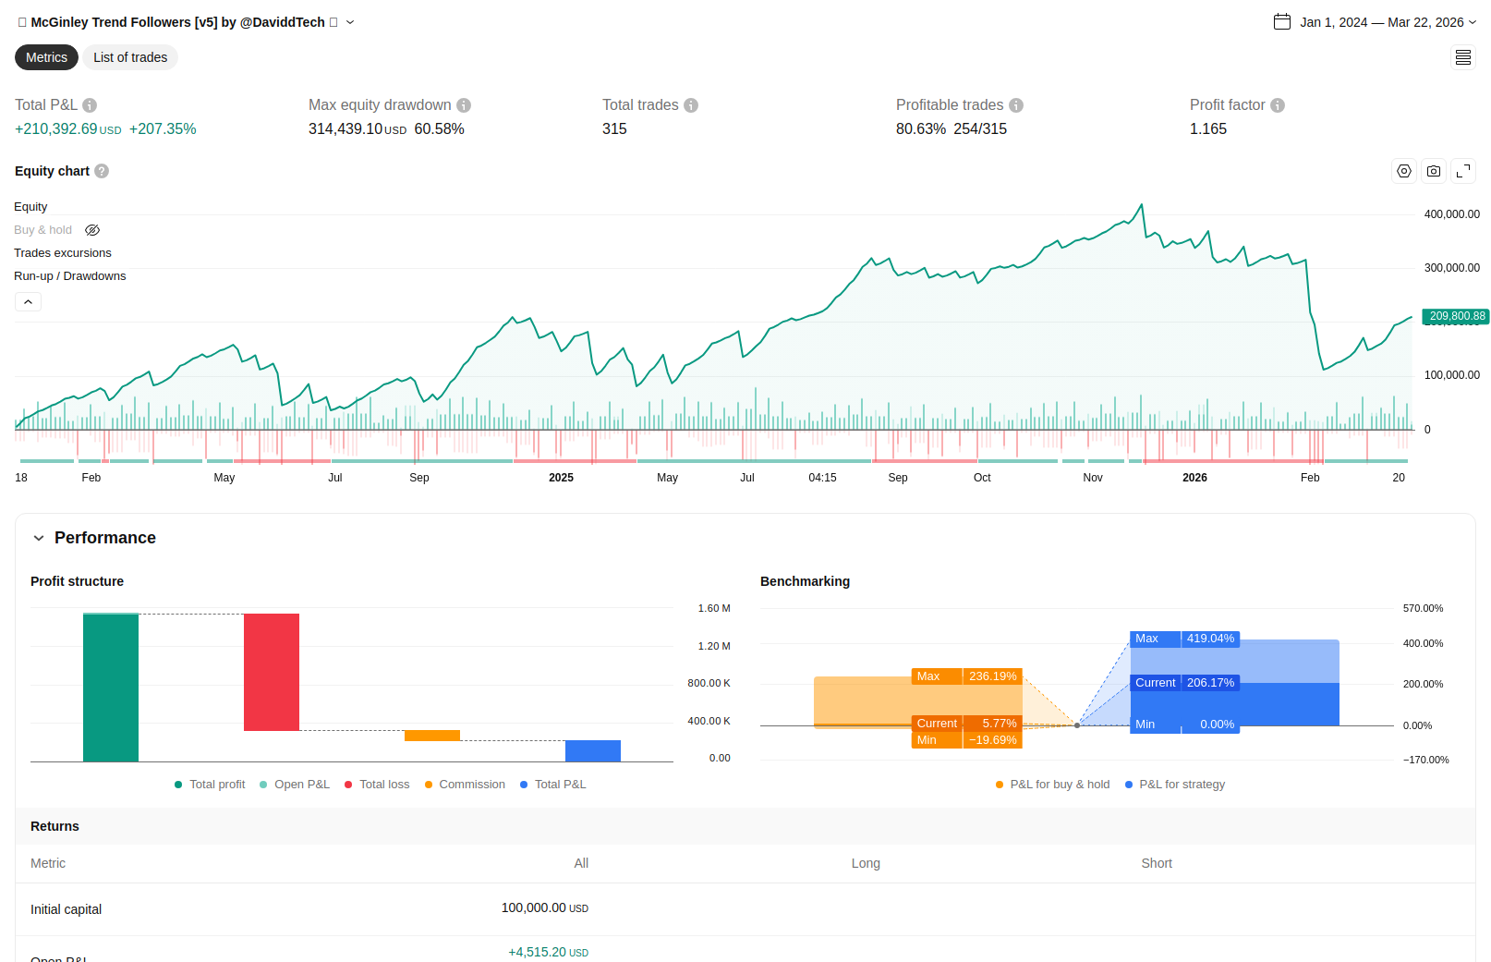This screenshot has height=962, width=1491.
Task: Click the info icon next to Profit factor
Action: pyautogui.click(x=1278, y=105)
